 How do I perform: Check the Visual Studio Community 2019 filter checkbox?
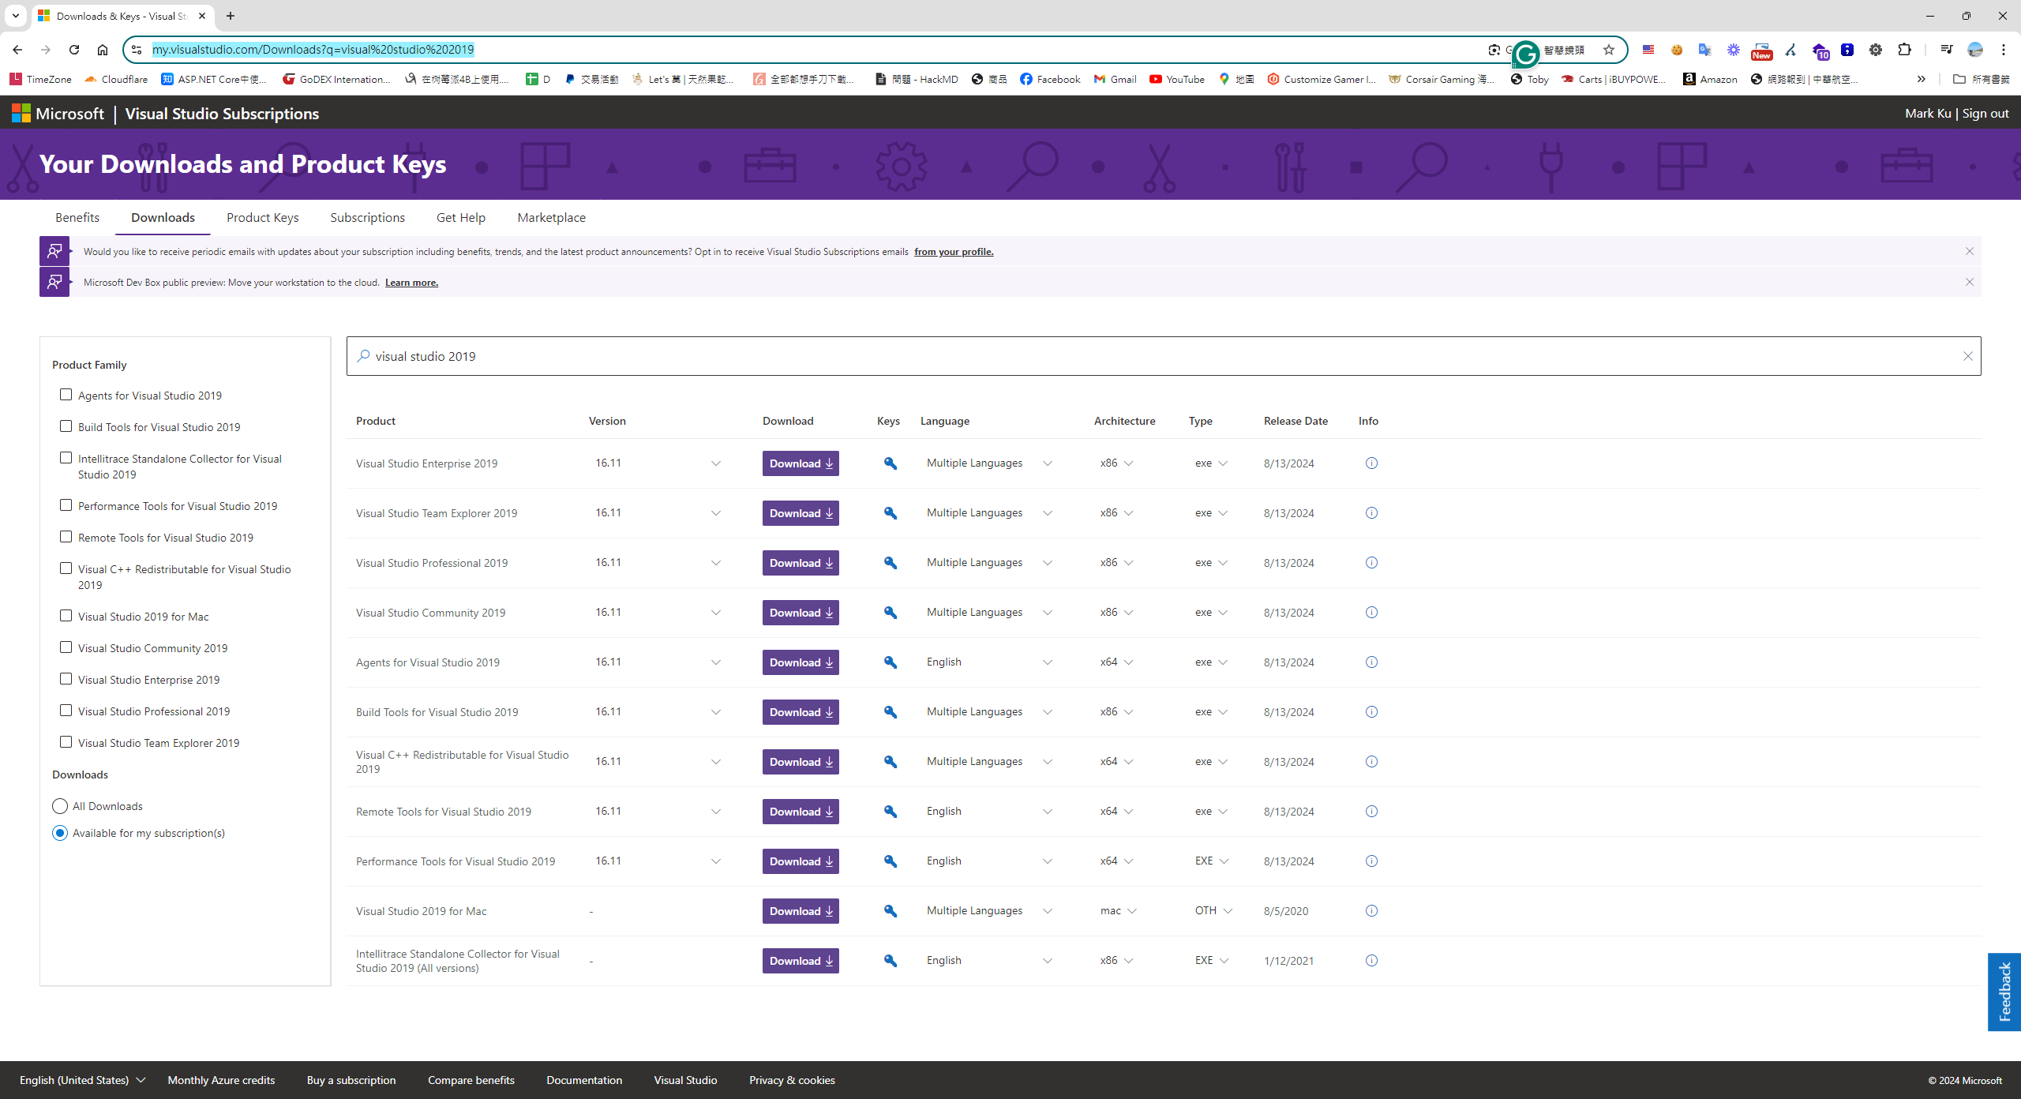66,647
